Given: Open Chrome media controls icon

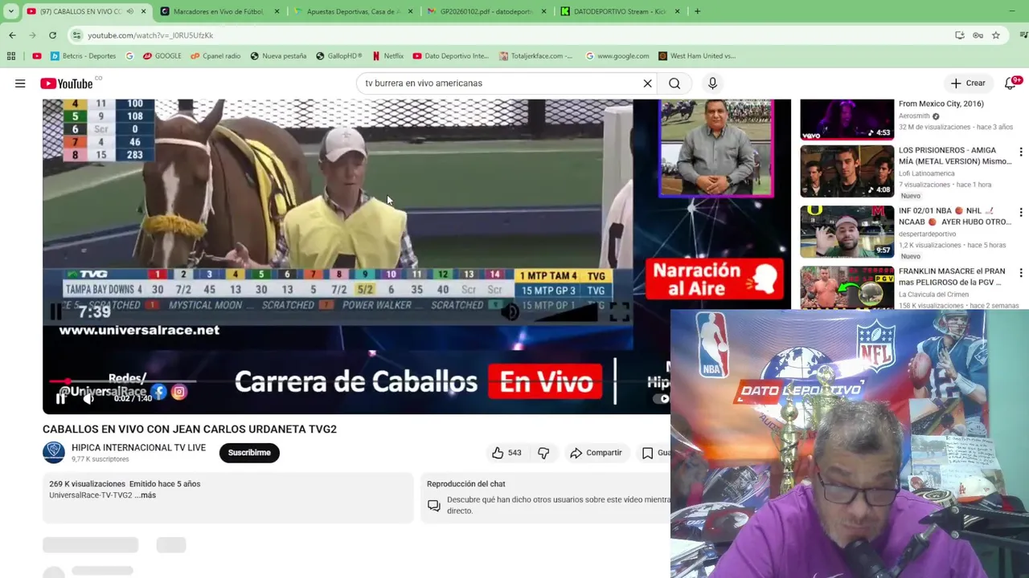Looking at the screenshot, I should (x=1023, y=35).
